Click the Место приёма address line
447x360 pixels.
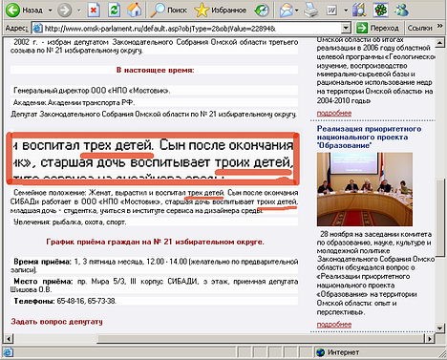click(155, 286)
